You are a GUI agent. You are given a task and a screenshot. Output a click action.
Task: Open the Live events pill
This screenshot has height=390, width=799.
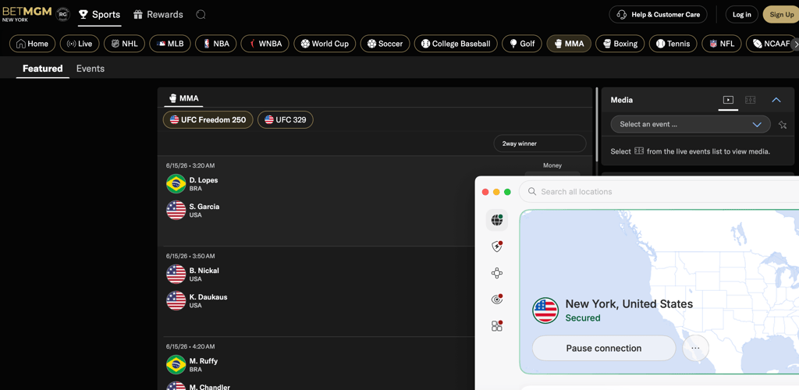click(x=80, y=44)
